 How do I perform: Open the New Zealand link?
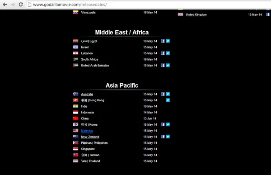coord(90,137)
